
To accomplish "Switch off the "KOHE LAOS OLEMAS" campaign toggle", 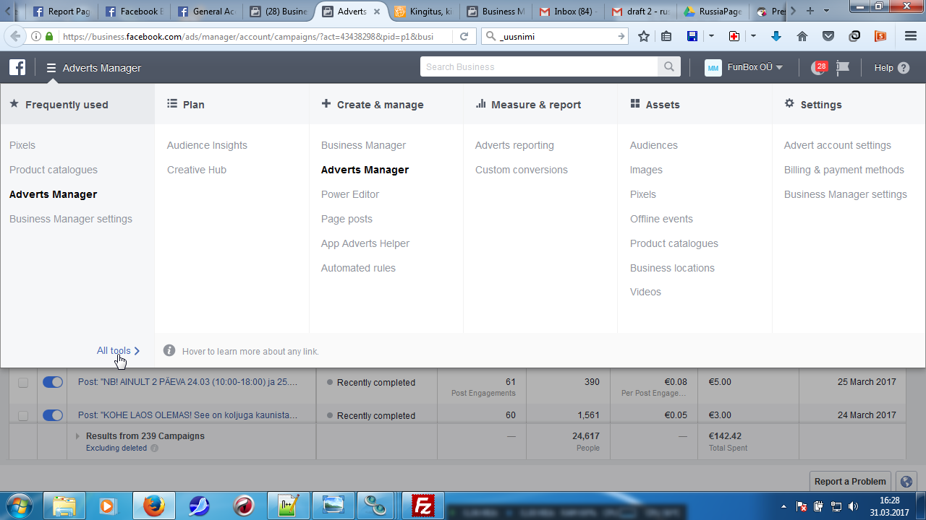I will pos(53,415).
